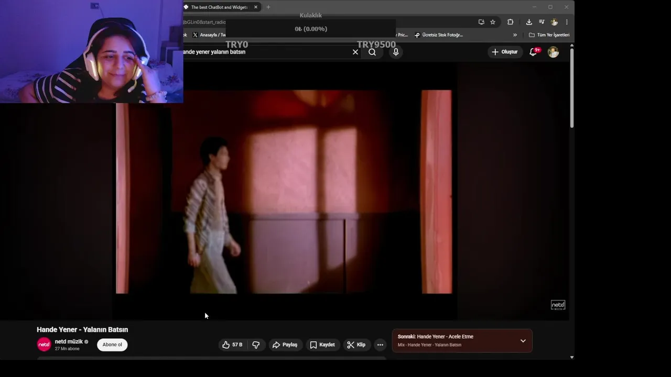This screenshot has height=377, width=671.
Task: Open the Anasayfa / Twitter bookmark
Action: 209,35
